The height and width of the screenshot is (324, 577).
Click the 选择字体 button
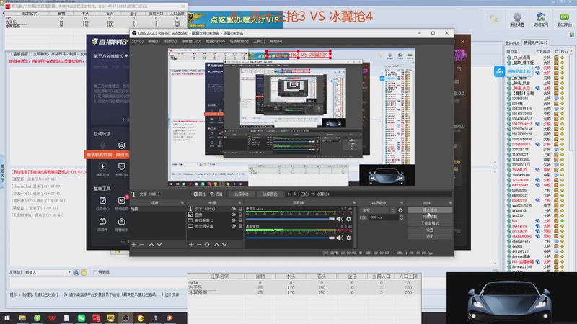pyautogui.click(x=242, y=194)
